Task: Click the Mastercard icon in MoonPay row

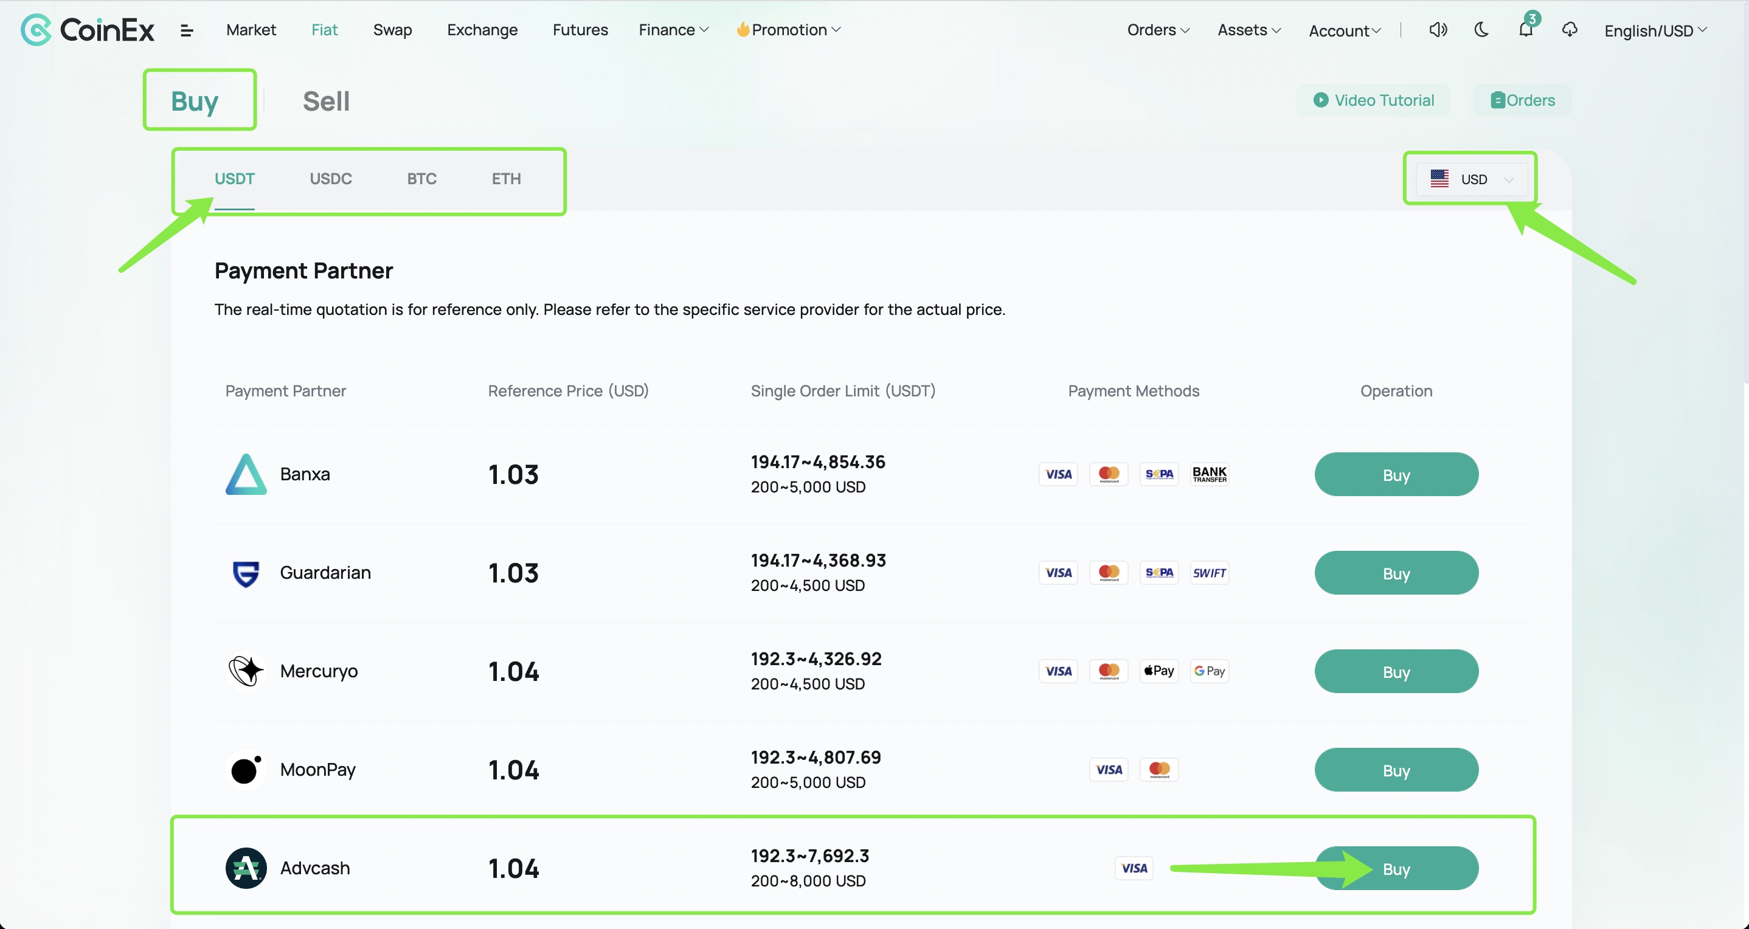Action: pos(1159,770)
